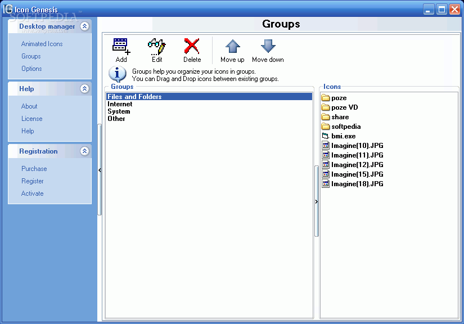Screen dimensions: 464x324
Task: Click the Activate link
Action: (32, 193)
